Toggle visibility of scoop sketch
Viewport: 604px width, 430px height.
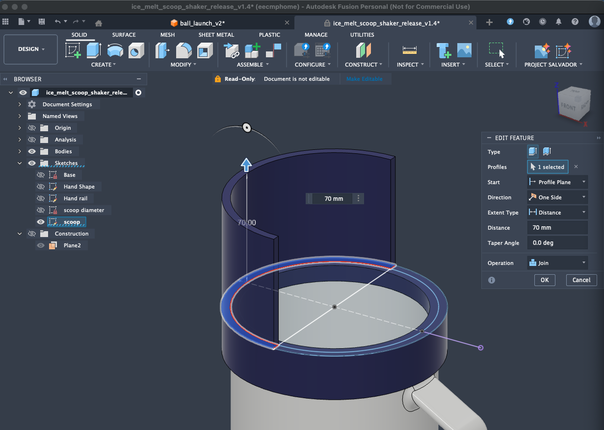41,222
